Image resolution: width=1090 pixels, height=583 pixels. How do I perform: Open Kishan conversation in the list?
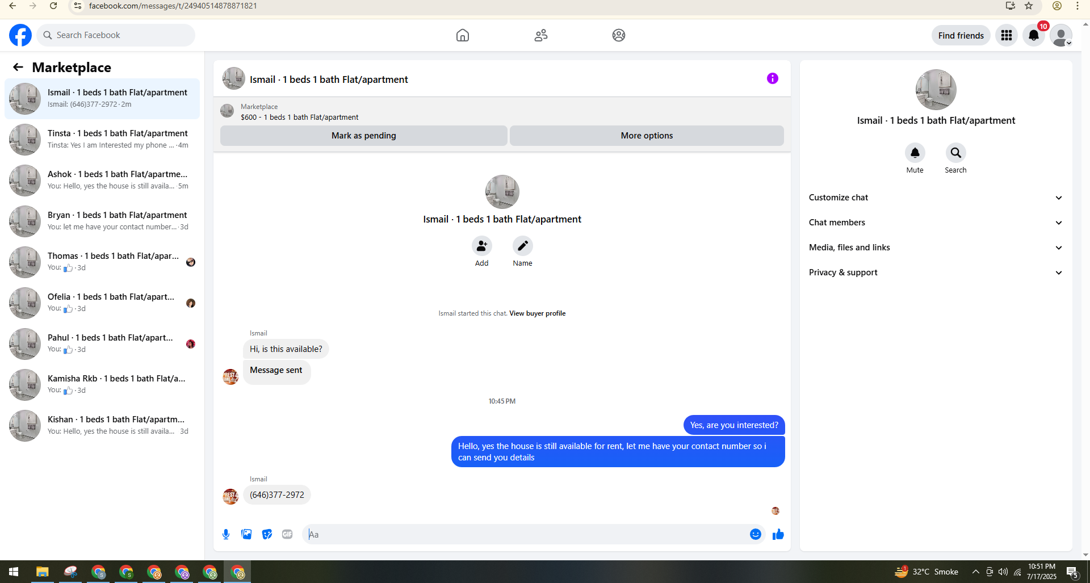102,426
